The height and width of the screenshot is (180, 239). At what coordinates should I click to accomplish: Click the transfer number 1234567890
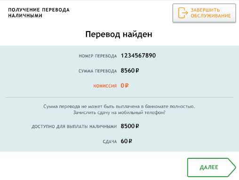point(138,56)
